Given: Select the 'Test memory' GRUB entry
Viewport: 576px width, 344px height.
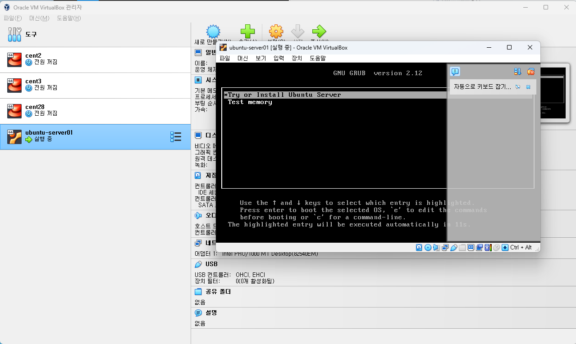Looking at the screenshot, I should click(x=250, y=102).
